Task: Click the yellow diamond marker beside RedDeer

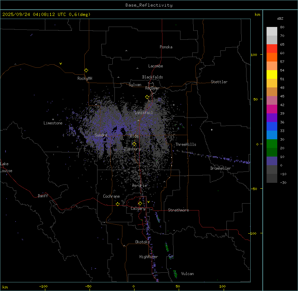Action: (147, 97)
